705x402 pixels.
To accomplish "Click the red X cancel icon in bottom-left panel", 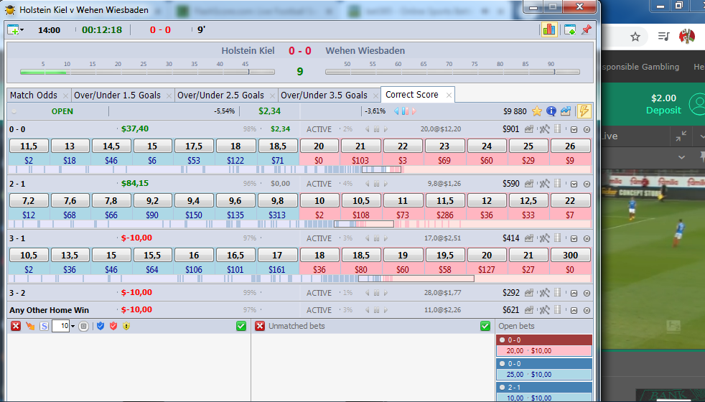I will [x=16, y=326].
